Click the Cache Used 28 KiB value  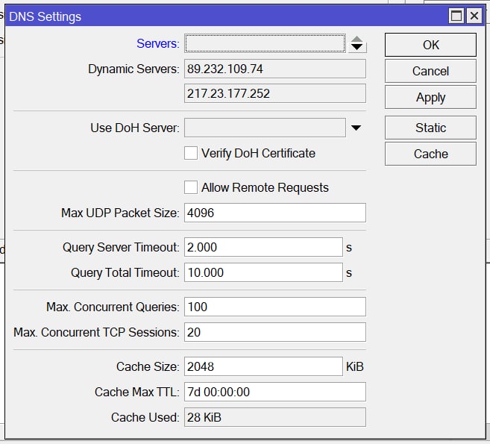tap(275, 417)
